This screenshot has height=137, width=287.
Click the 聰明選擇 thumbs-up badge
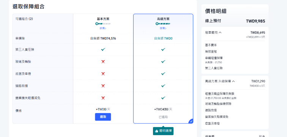click(163, 131)
